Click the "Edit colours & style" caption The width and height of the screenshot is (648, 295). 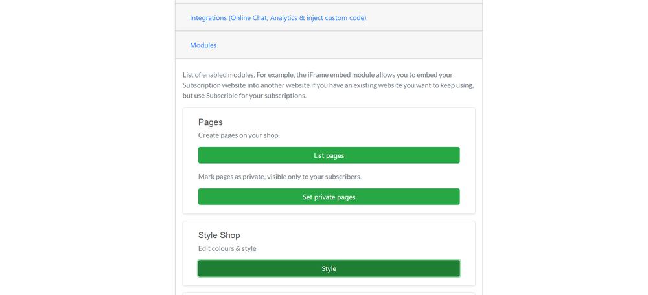(227, 248)
